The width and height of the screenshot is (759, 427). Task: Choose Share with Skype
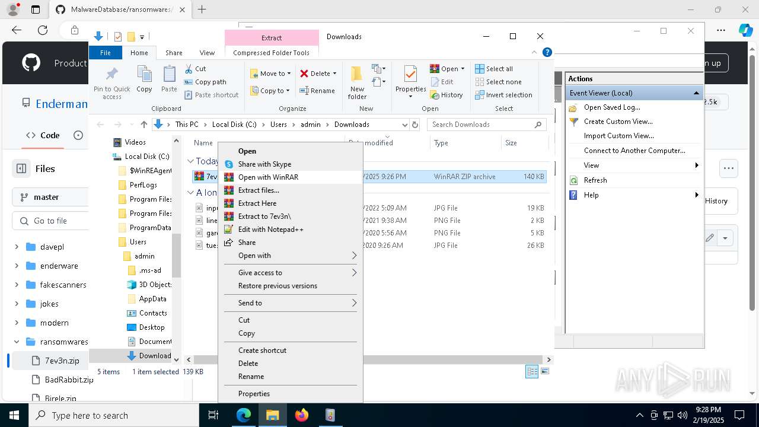[x=291, y=164]
